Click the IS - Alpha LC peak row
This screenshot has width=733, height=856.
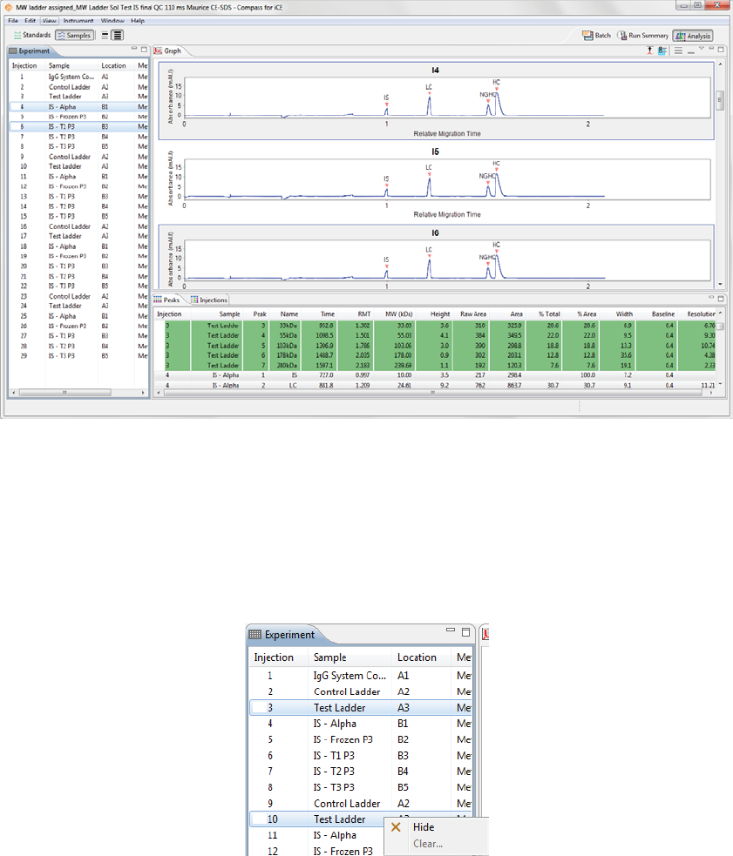[x=435, y=386]
